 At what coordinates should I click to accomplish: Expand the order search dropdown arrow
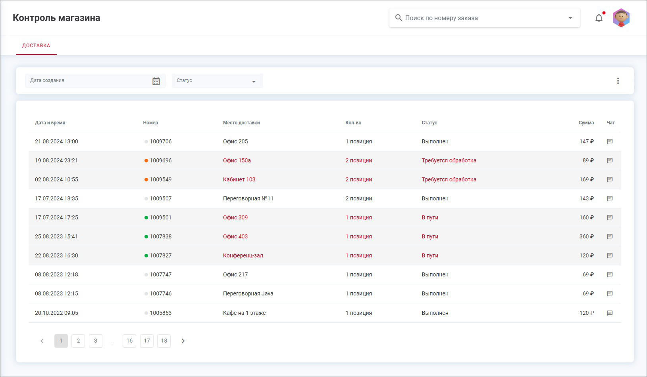(x=570, y=18)
